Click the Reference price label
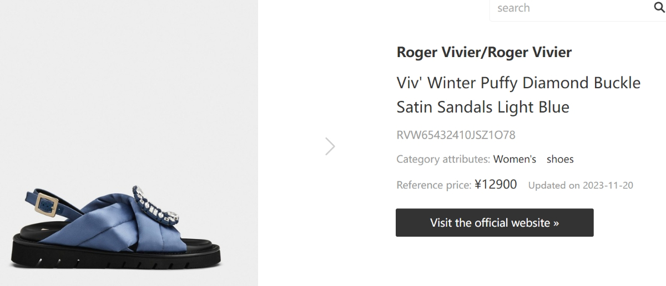 [x=434, y=185]
